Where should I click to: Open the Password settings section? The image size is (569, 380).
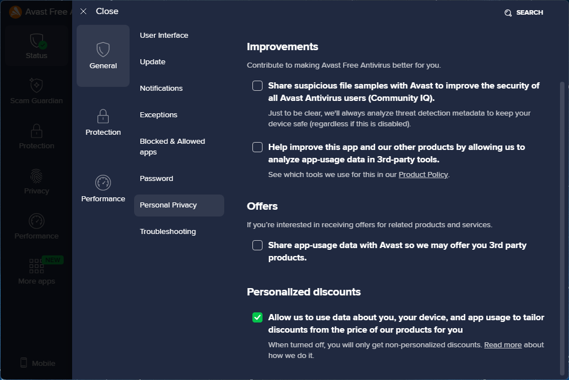coord(157,178)
